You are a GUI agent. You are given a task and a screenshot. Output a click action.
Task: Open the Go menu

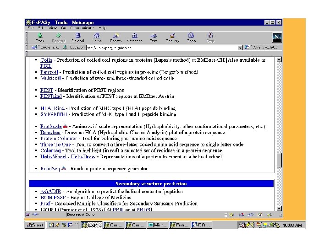click(x=64, y=28)
